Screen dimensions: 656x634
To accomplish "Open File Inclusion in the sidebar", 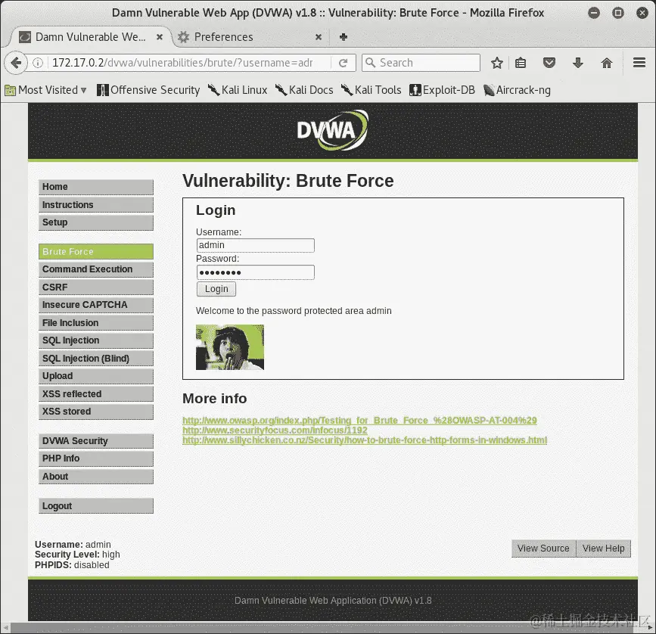I will [x=96, y=323].
